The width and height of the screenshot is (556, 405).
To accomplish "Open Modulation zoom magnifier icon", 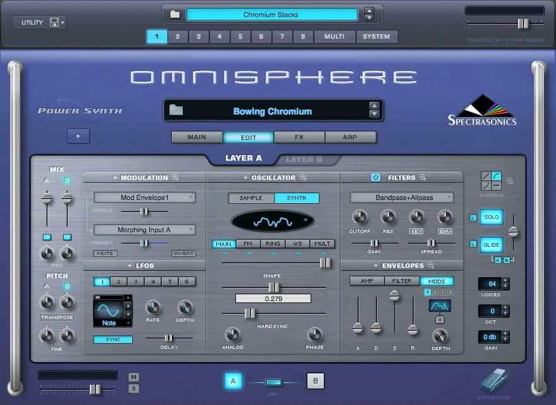I will (175, 178).
